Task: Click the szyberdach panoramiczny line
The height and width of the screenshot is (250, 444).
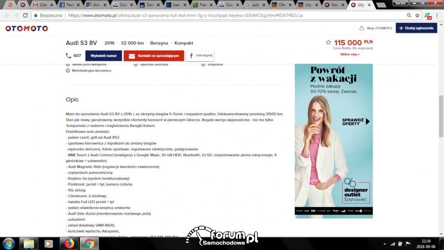Action: coord(89,172)
